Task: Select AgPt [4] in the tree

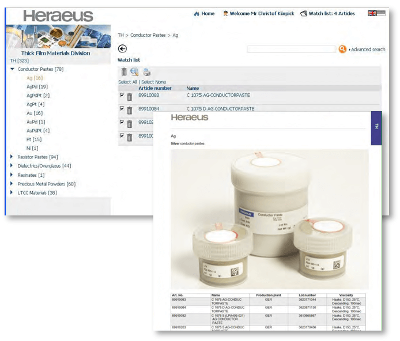Action: tap(36, 104)
